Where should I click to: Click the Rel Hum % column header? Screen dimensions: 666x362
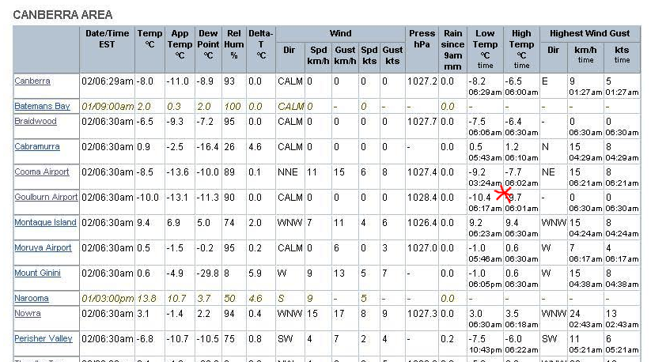[234, 44]
